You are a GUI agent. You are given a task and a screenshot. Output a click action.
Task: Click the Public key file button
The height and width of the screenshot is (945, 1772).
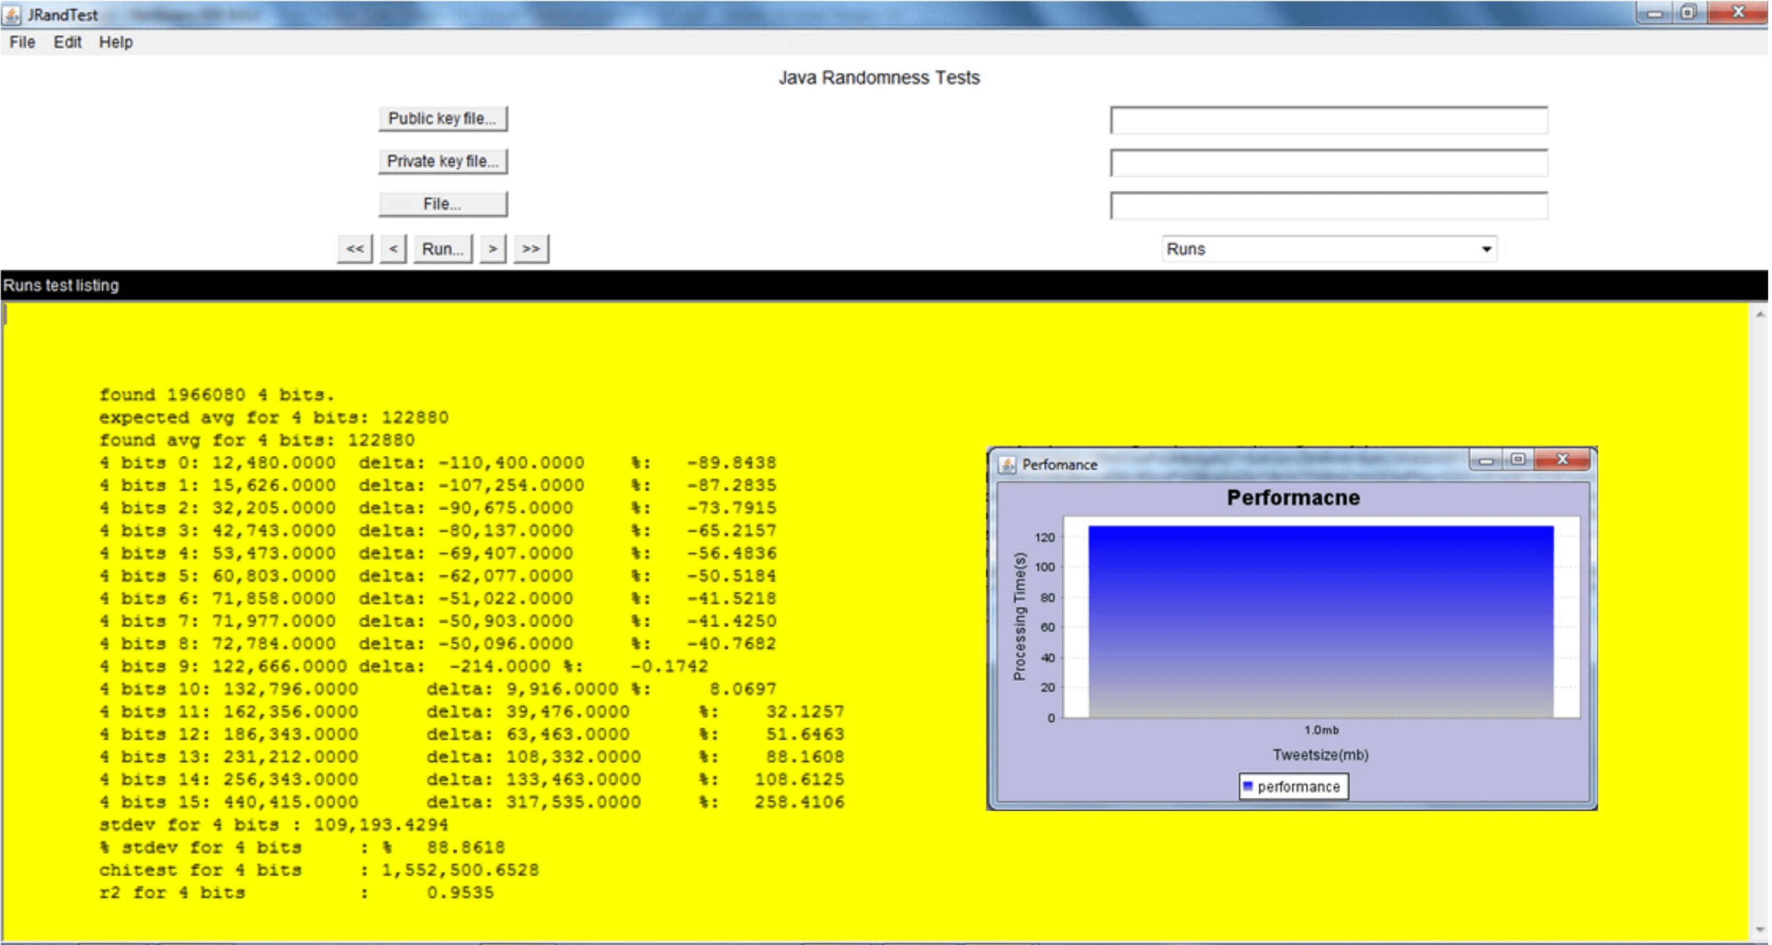click(x=442, y=119)
